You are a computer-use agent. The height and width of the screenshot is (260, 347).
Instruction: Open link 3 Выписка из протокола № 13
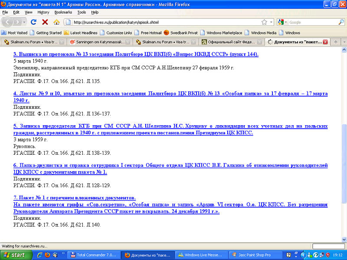[136, 54]
